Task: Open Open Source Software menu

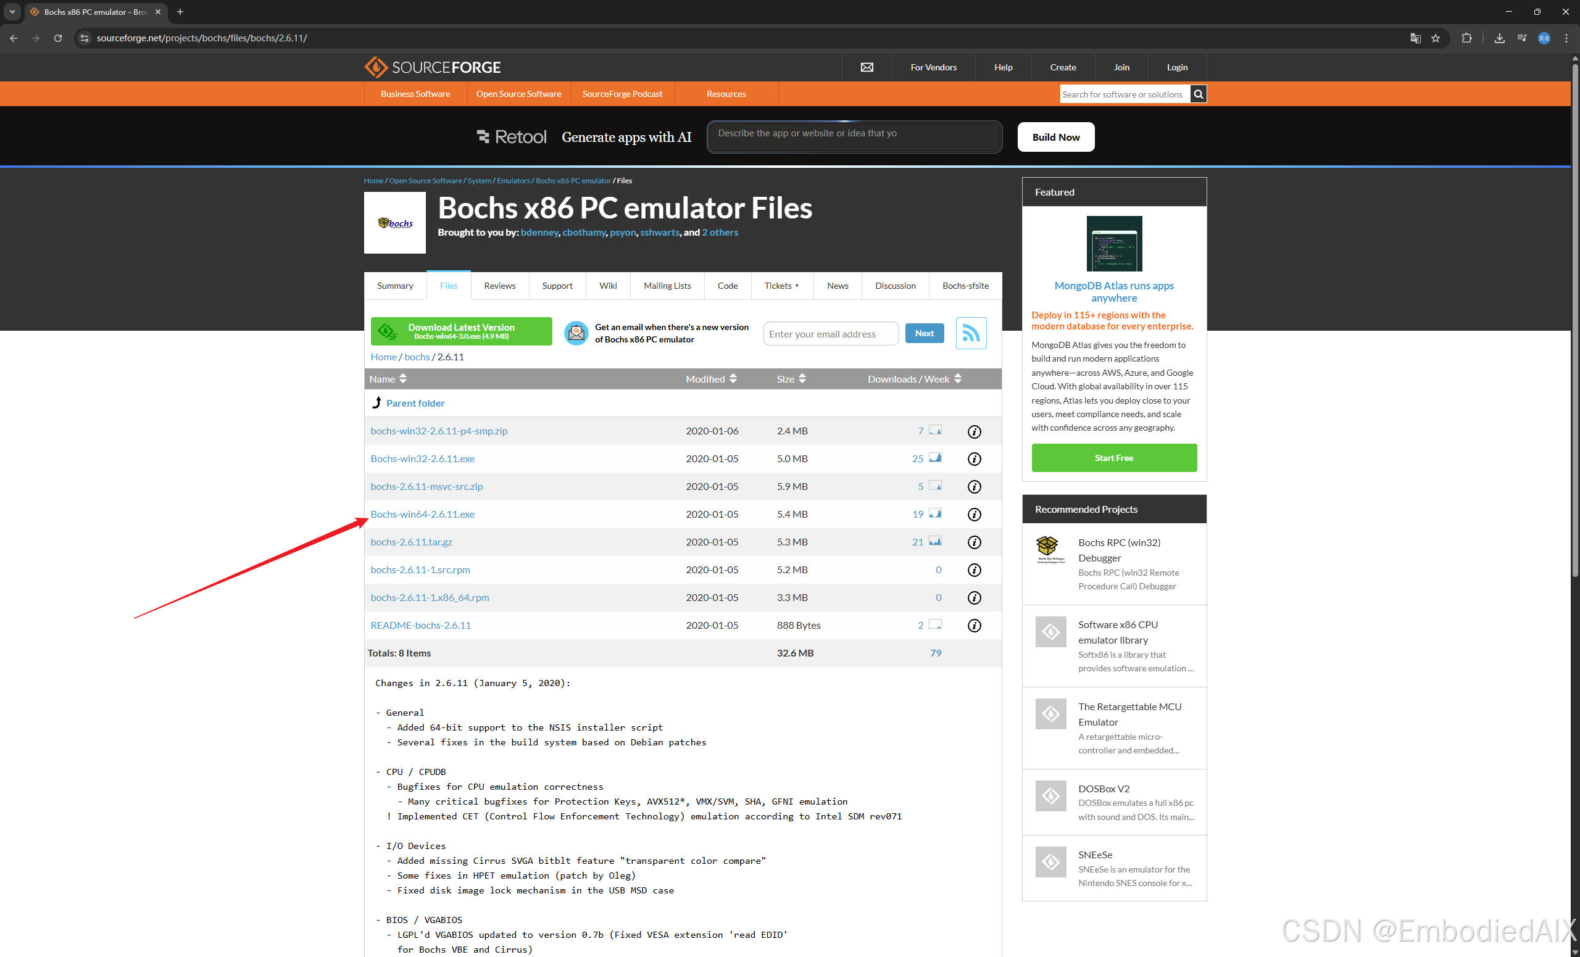Action: pyautogui.click(x=519, y=94)
